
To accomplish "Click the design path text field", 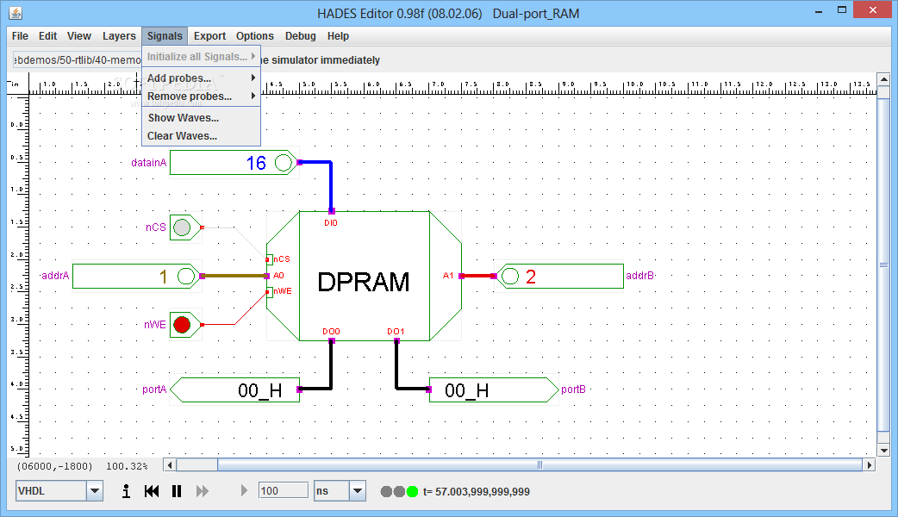I will tap(78, 59).
